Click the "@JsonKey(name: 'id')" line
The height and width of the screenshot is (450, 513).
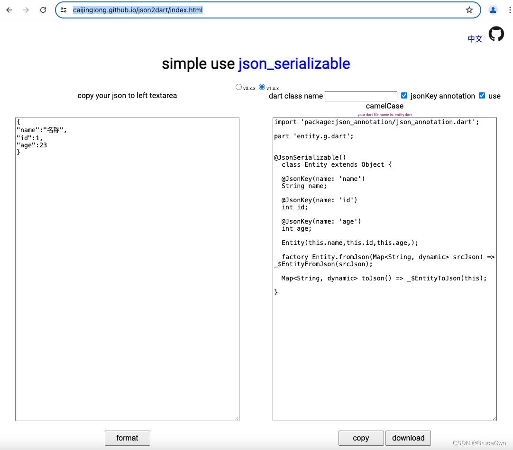[x=319, y=200]
